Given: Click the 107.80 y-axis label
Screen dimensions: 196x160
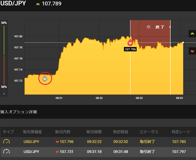Looking at the screenshot, I should (18, 36).
